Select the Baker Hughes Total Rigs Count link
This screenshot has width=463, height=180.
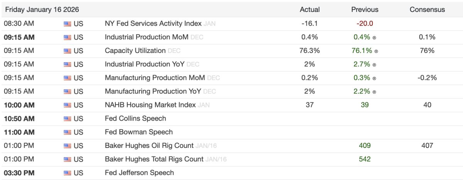click(x=154, y=159)
